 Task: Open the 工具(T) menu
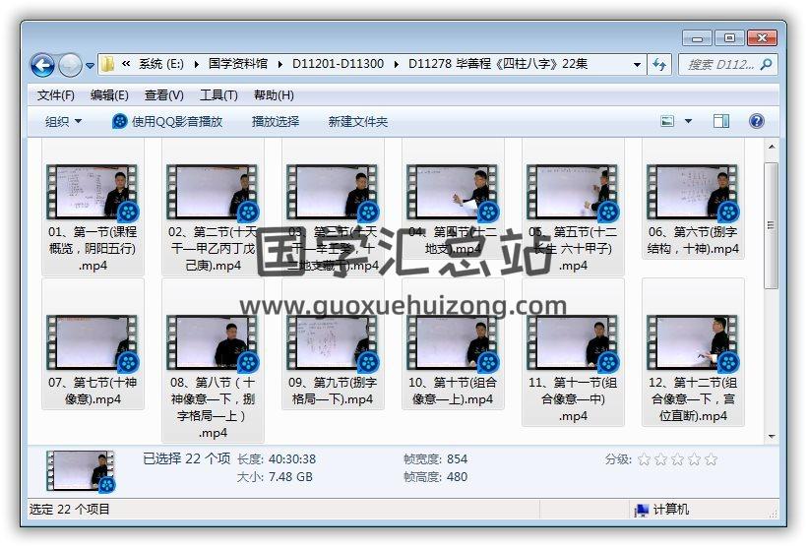[218, 94]
